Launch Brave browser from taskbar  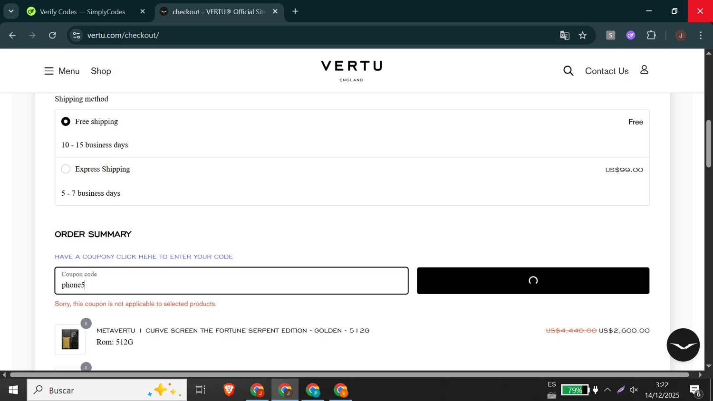[x=229, y=390]
